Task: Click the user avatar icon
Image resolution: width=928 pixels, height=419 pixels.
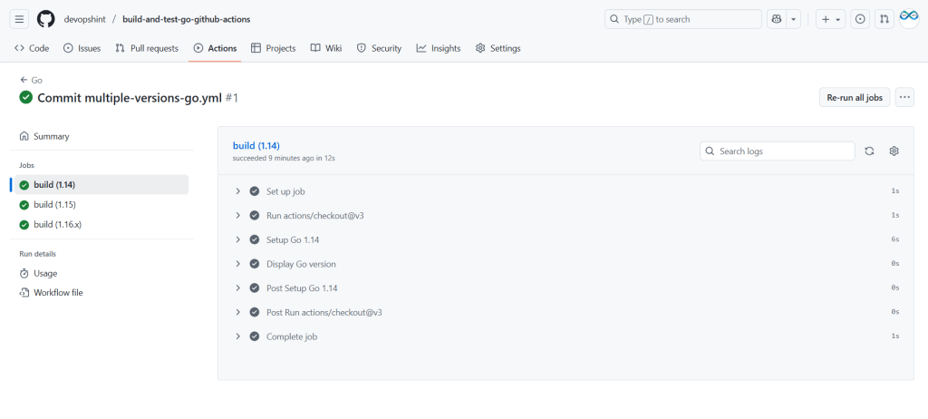Action: click(909, 19)
